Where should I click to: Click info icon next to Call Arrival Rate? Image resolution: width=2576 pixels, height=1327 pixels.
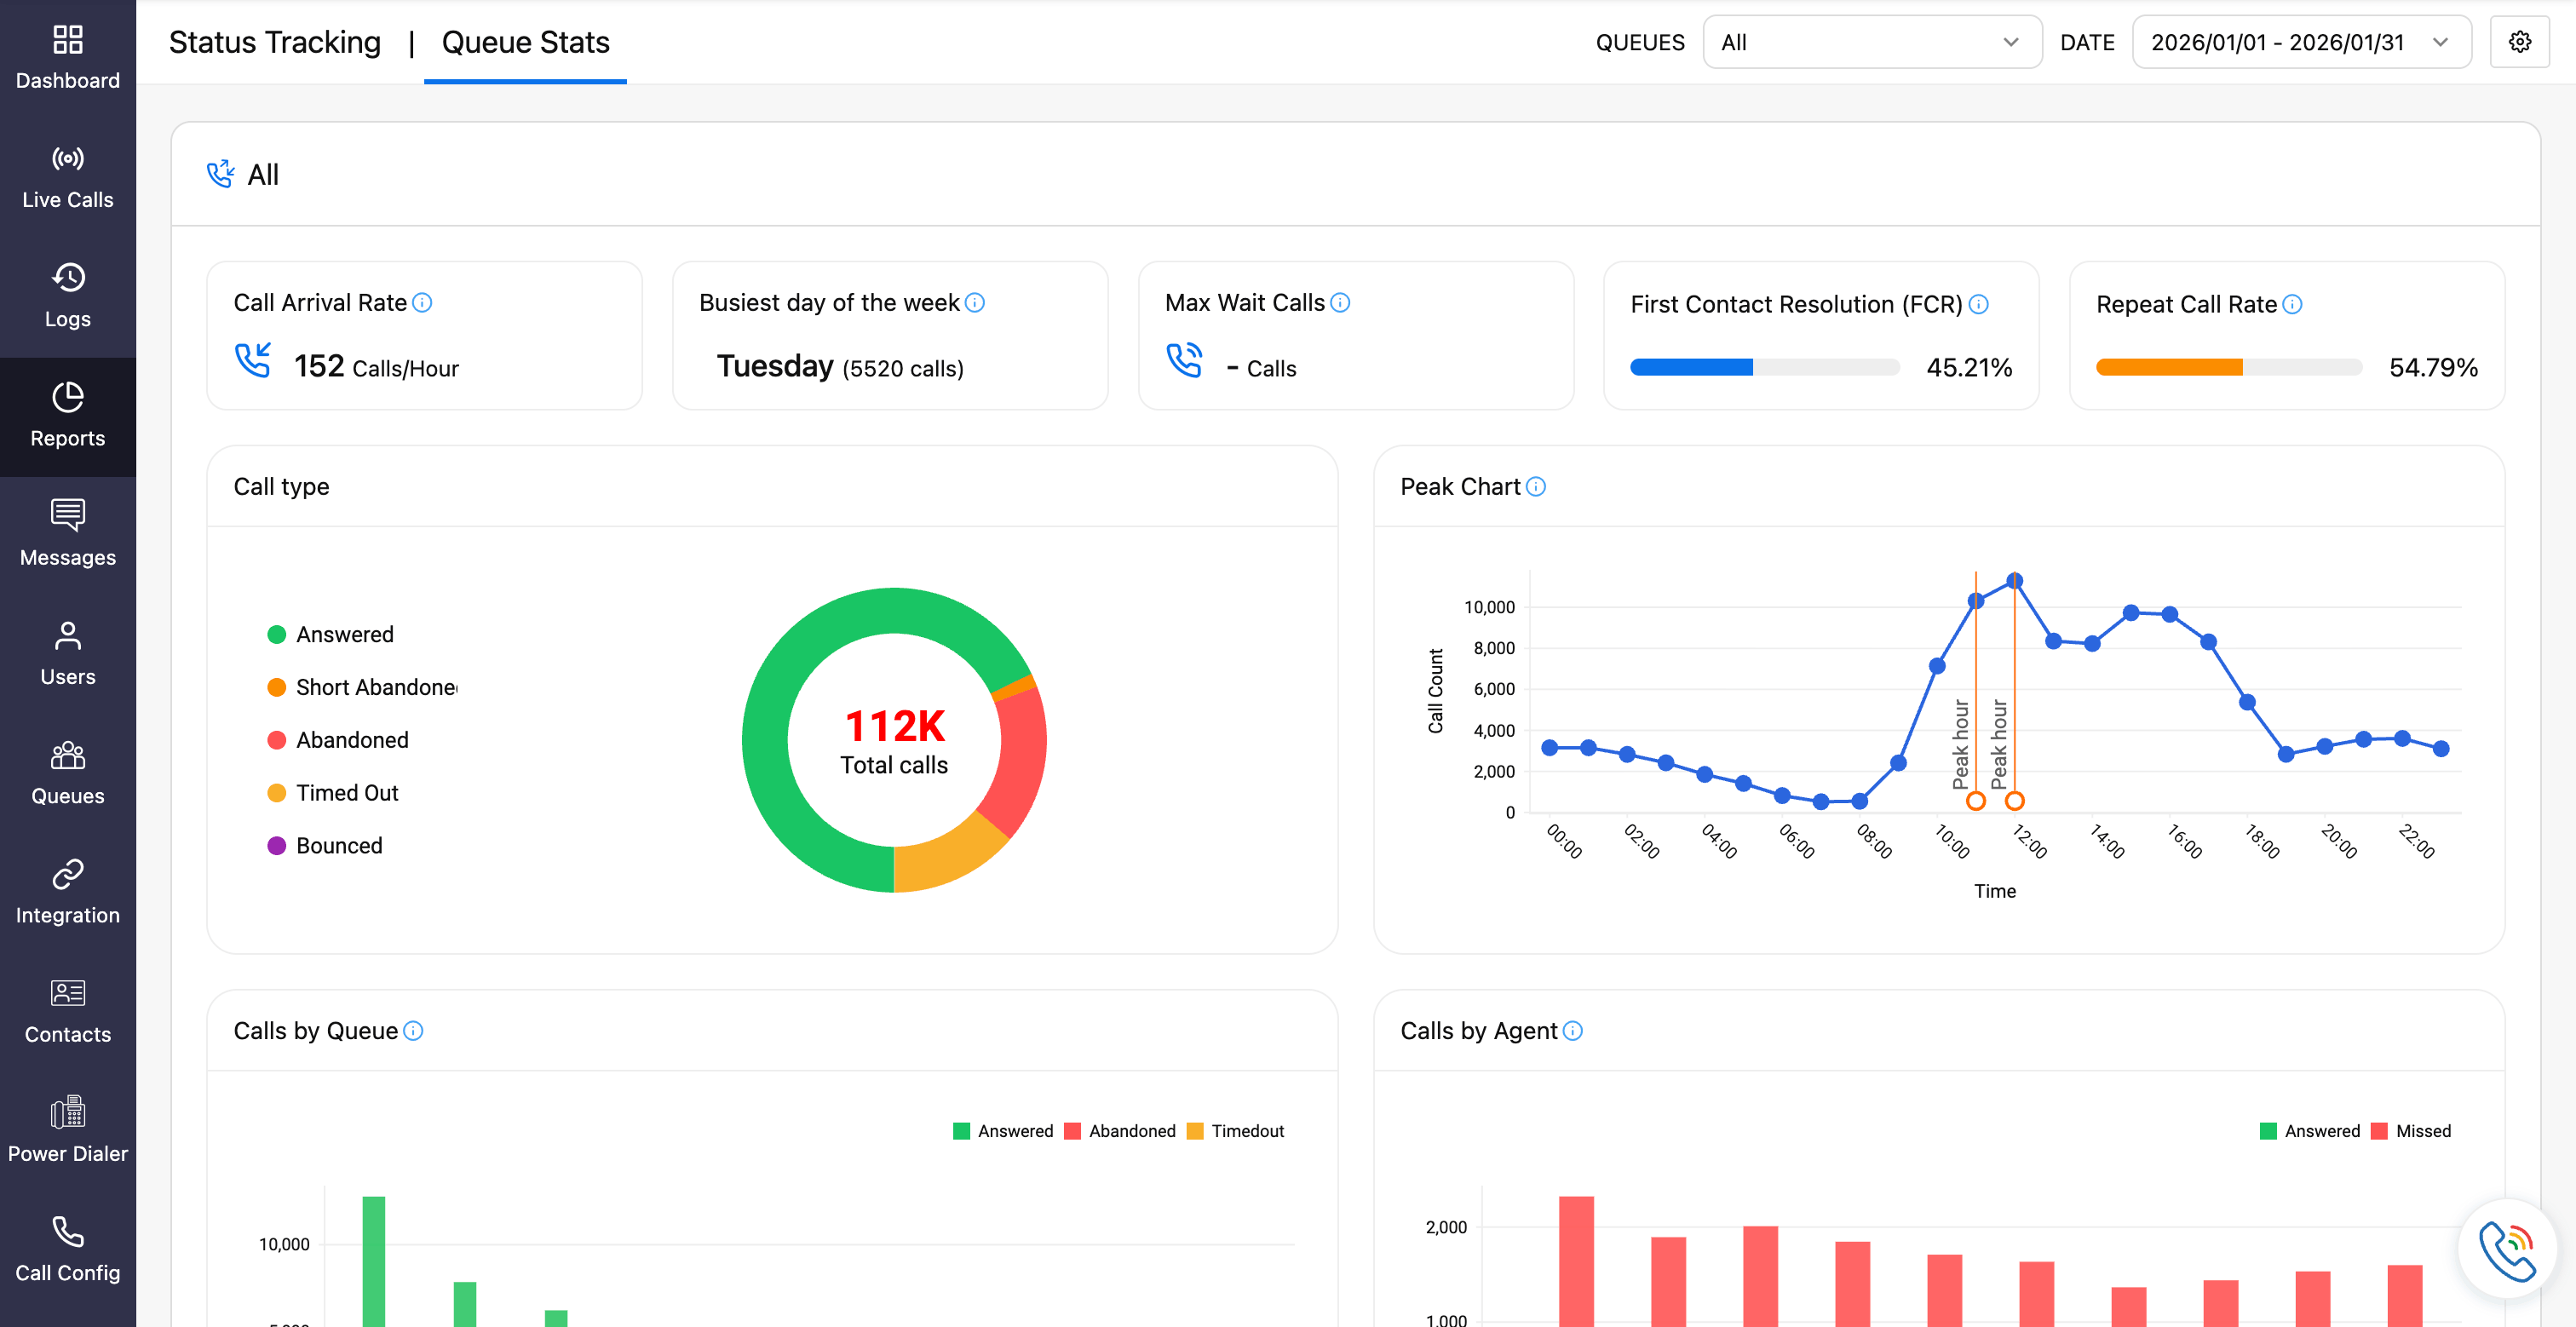[422, 302]
